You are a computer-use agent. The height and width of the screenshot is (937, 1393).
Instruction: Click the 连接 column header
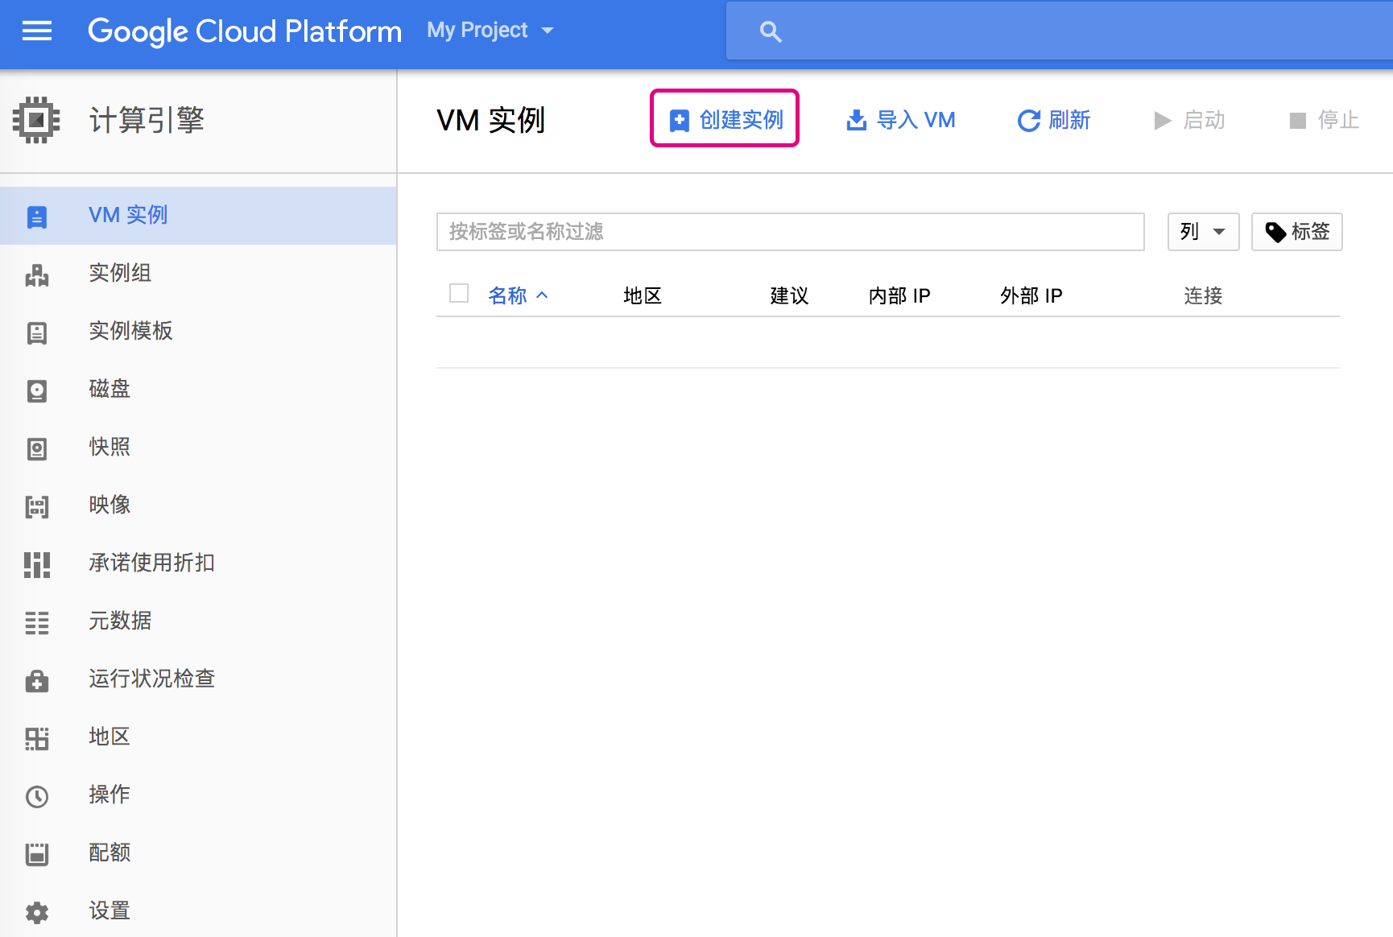pyautogui.click(x=1203, y=295)
